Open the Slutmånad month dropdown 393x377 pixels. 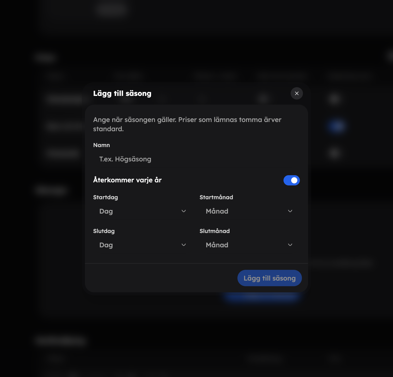tap(249, 245)
